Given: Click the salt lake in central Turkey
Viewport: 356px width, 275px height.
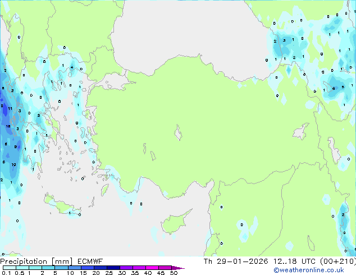Looking at the screenshot, I should (x=179, y=134).
